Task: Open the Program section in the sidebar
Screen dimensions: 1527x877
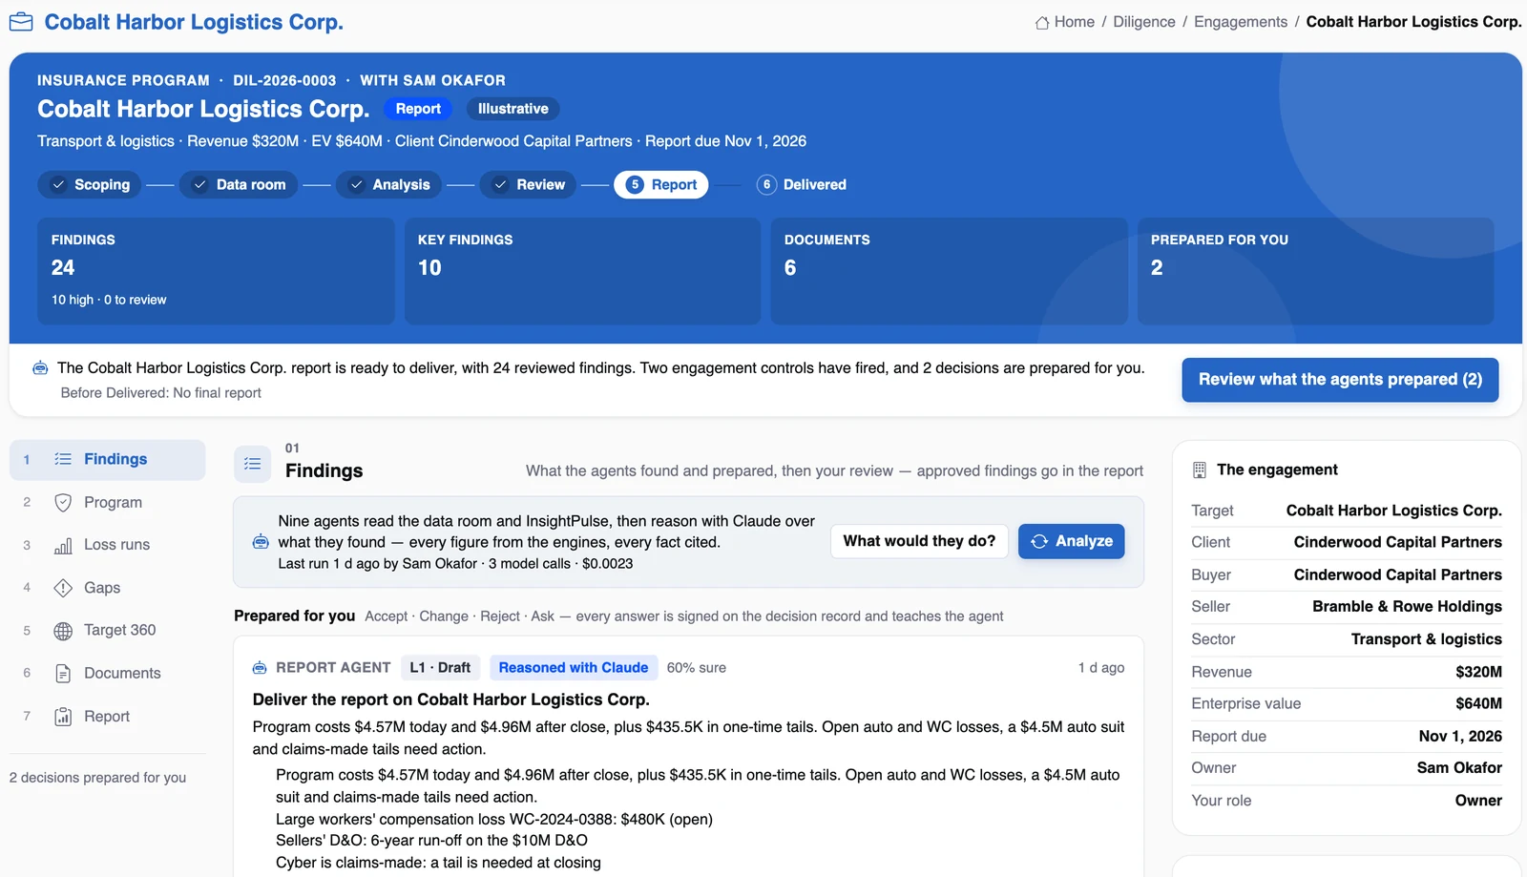Action: (x=107, y=503)
